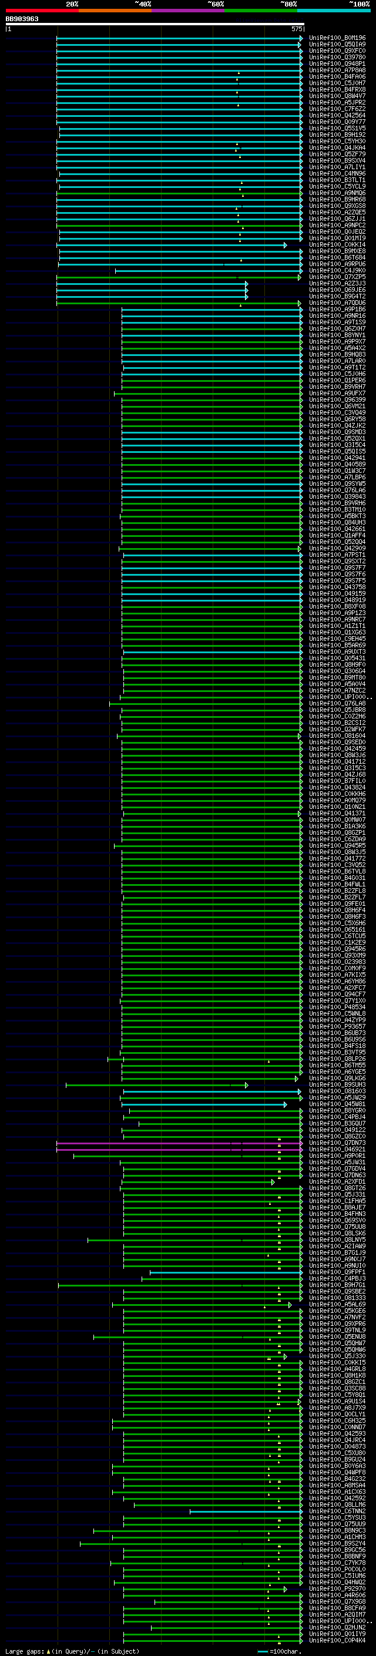Image resolution: width=376 pixels, height=1656 pixels.
Task: Select hit label UniRef100_Q1PER6
Action: coord(337,381)
